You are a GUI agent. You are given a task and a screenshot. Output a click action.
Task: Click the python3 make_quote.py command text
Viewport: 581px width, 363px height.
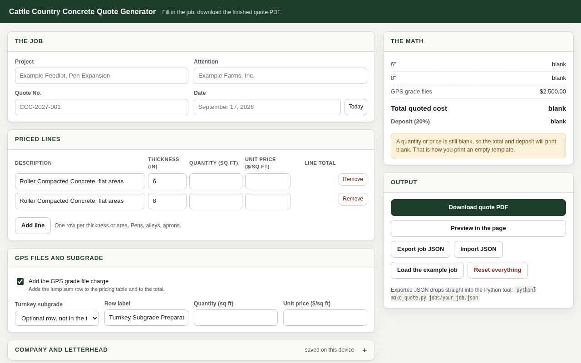pyautogui.click(x=463, y=294)
